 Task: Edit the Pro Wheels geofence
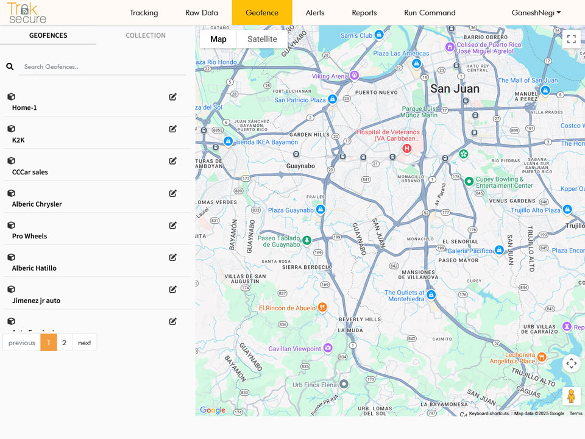[x=173, y=225]
